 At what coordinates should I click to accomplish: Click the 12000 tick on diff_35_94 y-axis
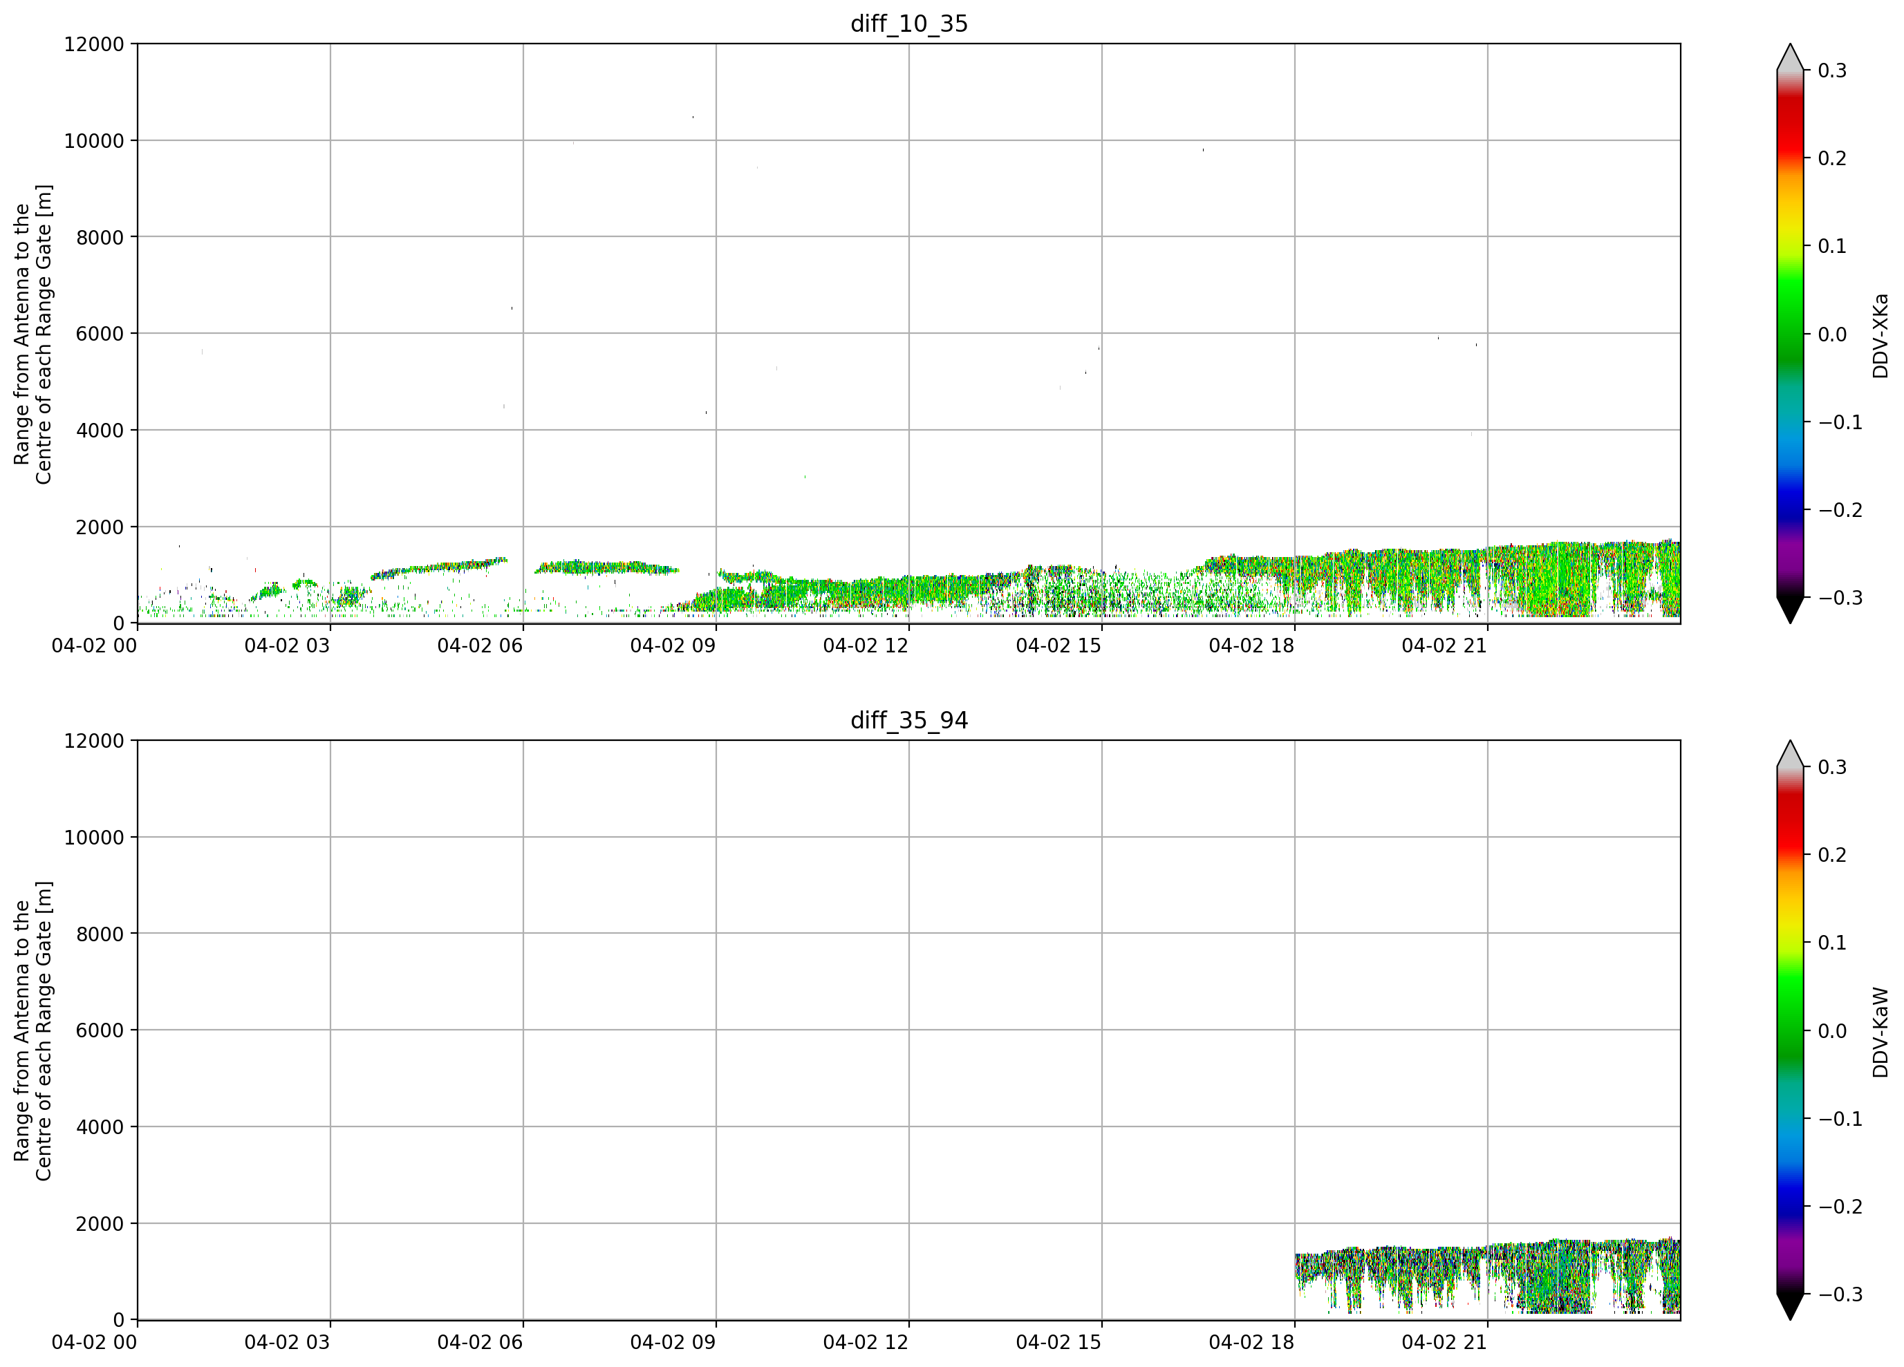point(94,741)
